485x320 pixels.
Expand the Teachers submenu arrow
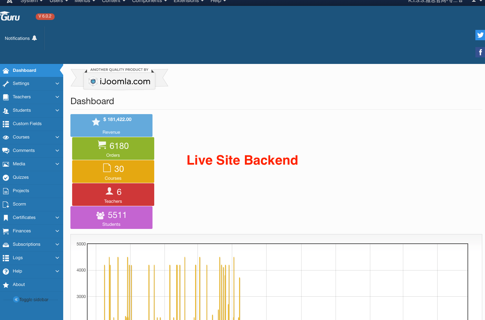[57, 97]
